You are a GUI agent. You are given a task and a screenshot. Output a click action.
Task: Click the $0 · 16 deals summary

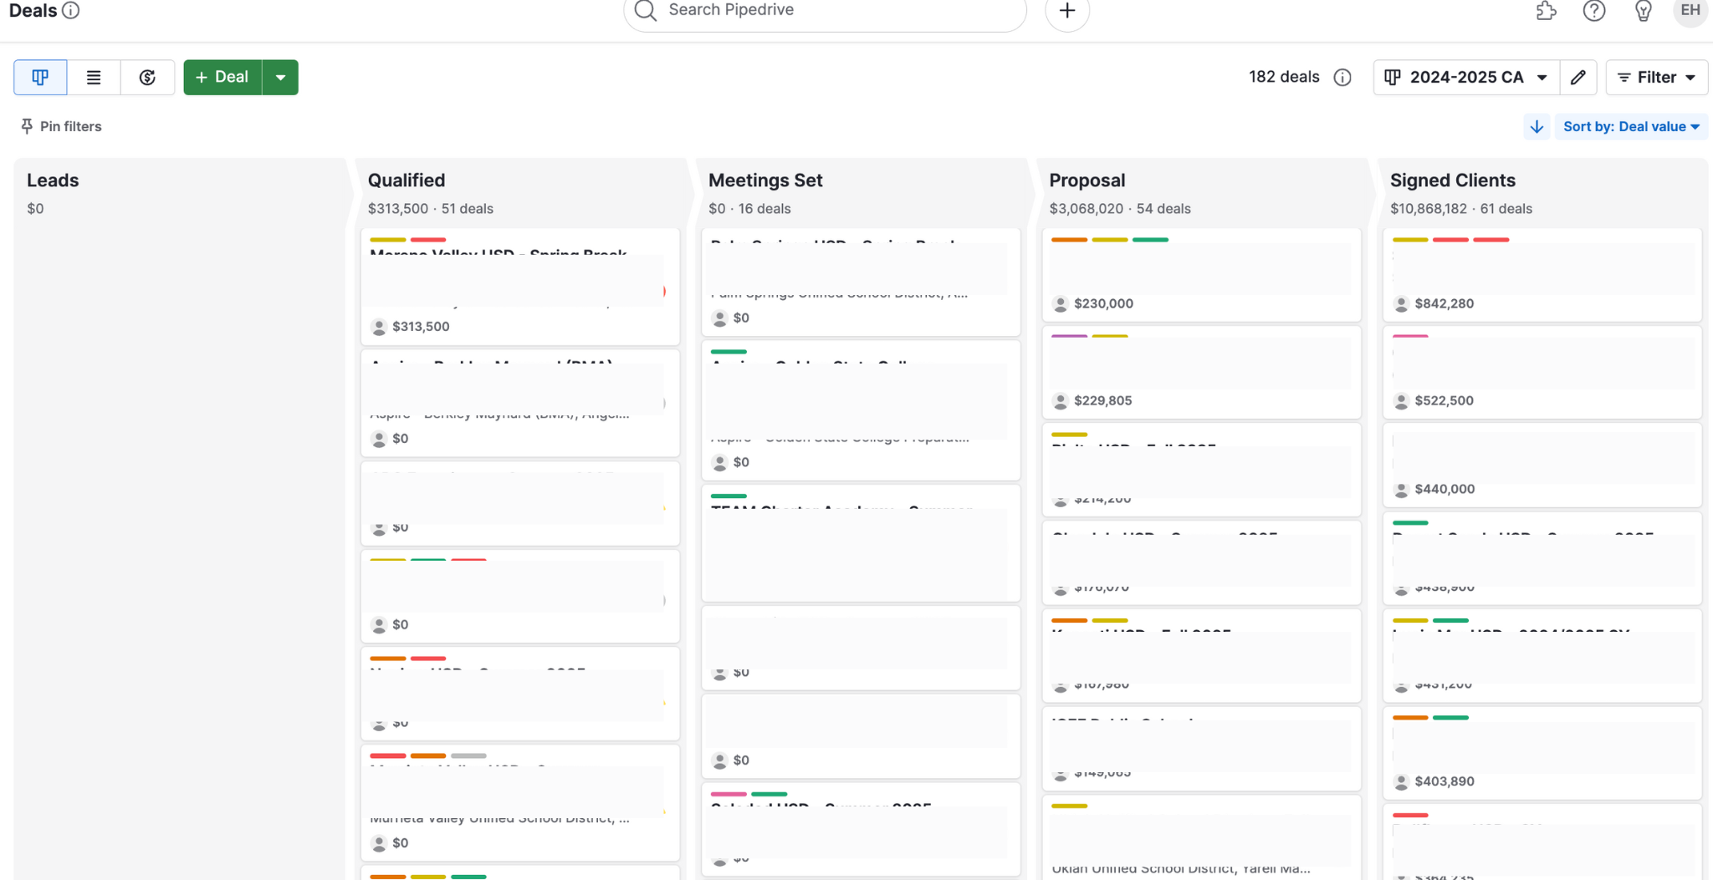click(x=749, y=209)
